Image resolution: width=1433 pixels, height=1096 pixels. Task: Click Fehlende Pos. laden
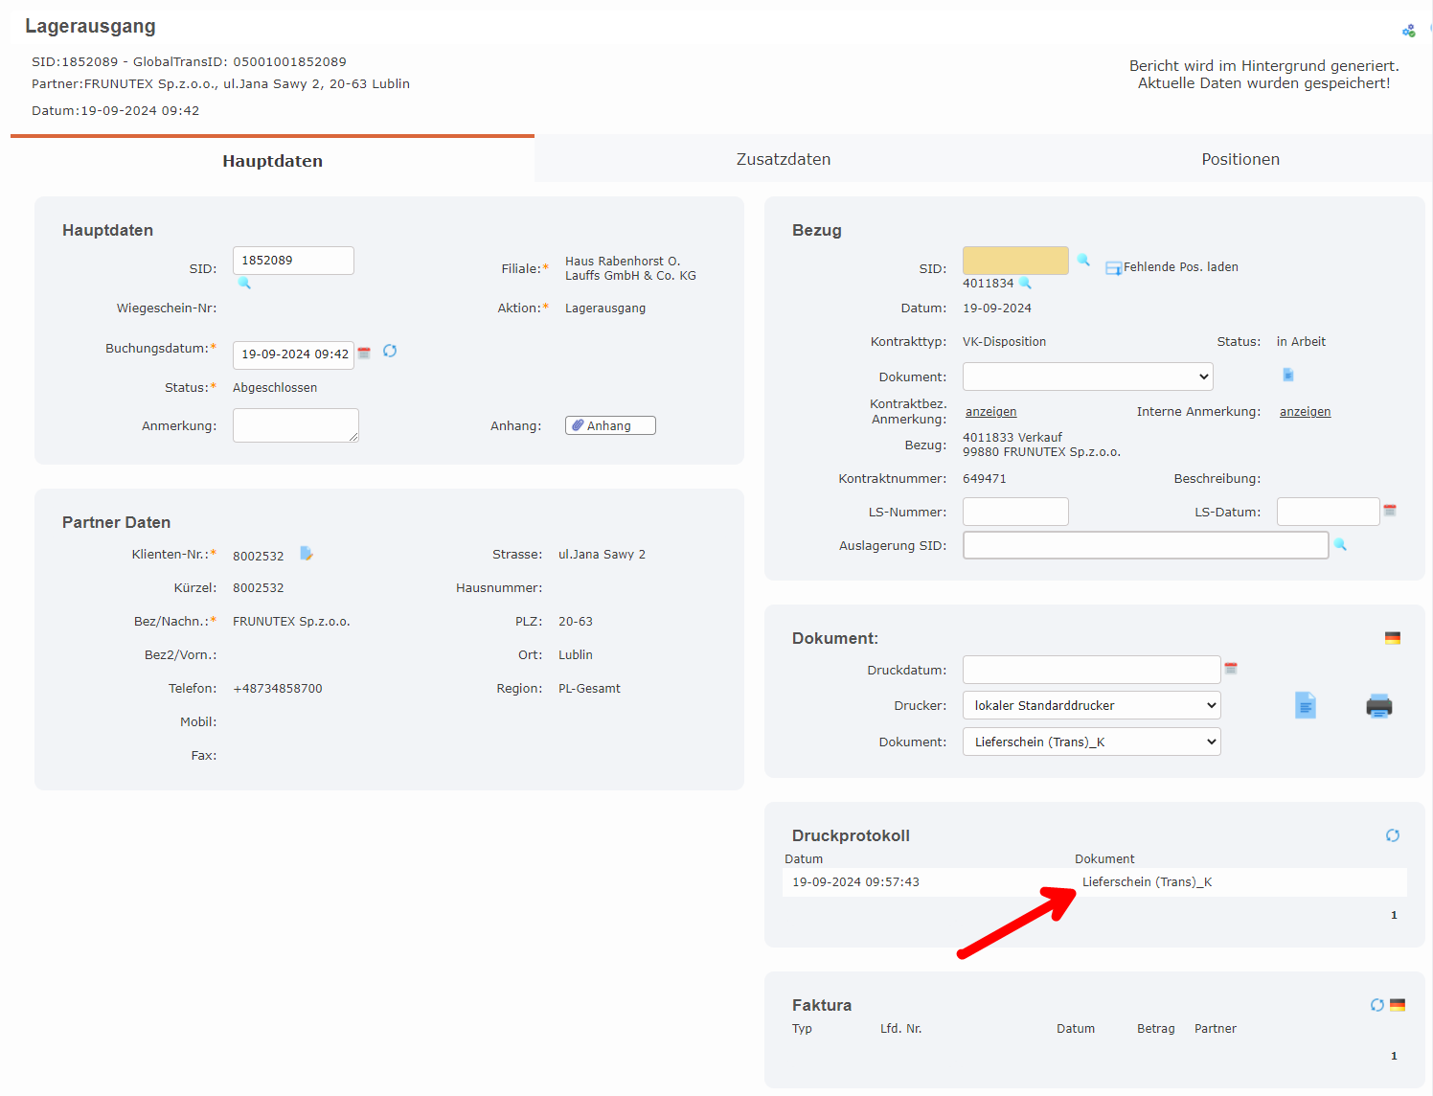pyautogui.click(x=1179, y=267)
